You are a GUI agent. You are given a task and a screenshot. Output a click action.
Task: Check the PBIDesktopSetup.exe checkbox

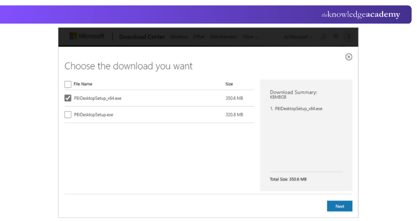[x=68, y=114]
